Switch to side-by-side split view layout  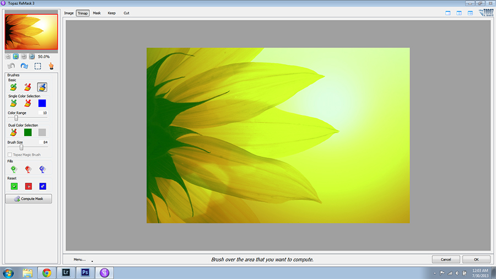[x=459, y=13]
